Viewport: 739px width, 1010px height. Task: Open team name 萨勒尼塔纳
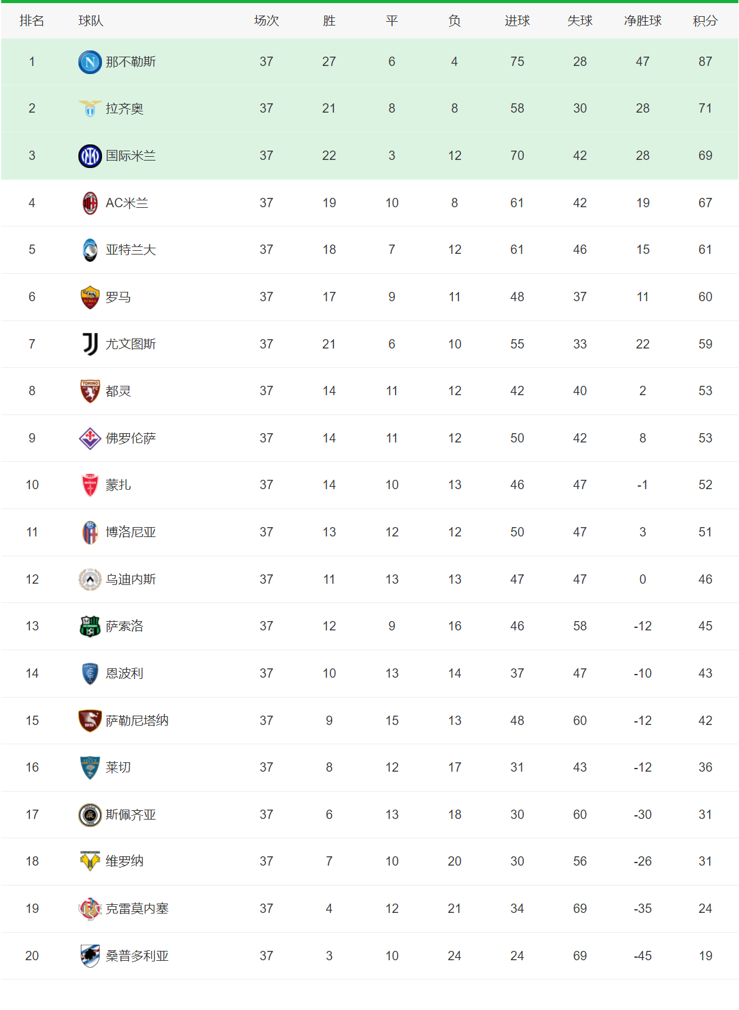[x=137, y=721]
